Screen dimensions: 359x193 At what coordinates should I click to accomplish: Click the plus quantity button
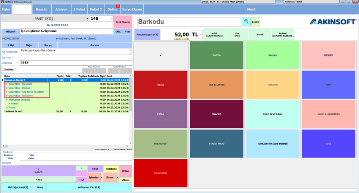coord(82,168)
